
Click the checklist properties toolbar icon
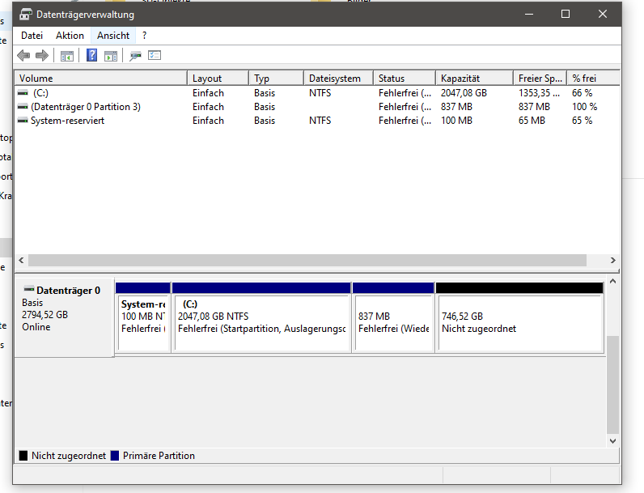pos(155,55)
